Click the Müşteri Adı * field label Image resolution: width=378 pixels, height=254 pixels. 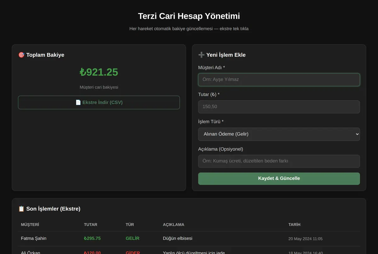(212, 67)
